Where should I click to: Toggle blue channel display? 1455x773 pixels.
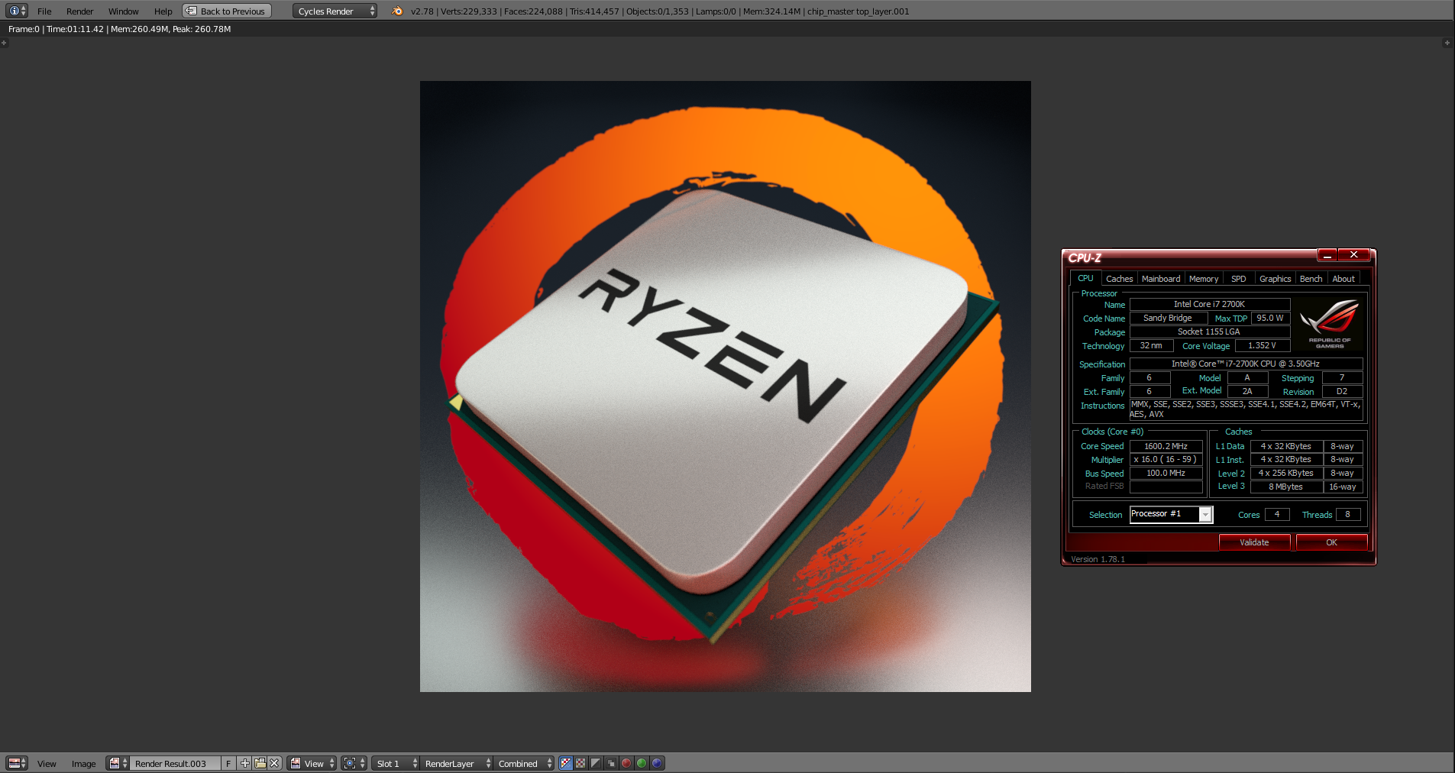click(x=657, y=763)
